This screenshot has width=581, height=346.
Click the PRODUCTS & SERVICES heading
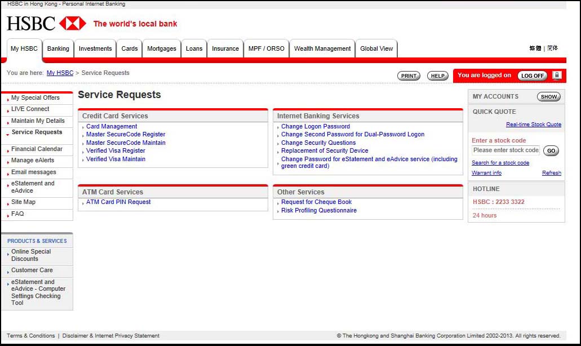[x=37, y=241]
